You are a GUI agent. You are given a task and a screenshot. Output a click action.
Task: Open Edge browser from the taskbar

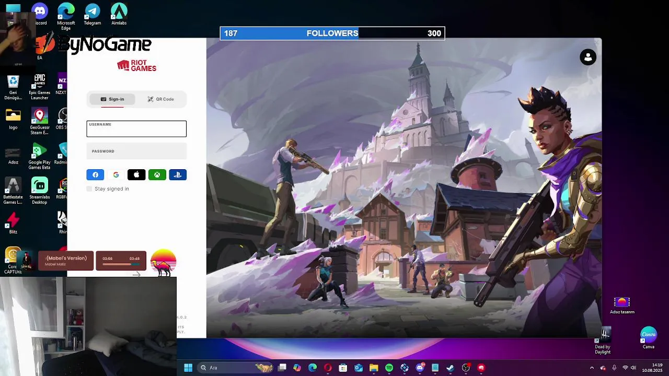pos(313,368)
